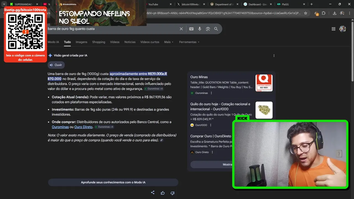Start voice search with the microphone icon

(199, 29)
